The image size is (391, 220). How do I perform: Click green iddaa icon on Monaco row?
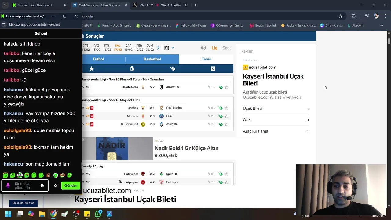(x=220, y=116)
